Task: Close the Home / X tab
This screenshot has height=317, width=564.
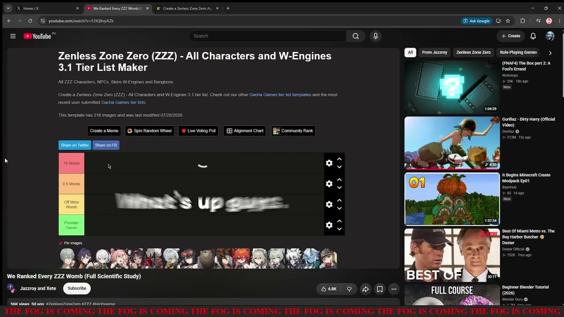Action: (x=78, y=8)
